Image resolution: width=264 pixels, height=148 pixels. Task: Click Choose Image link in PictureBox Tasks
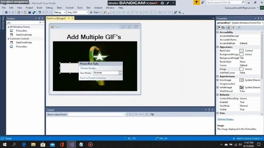88,68
